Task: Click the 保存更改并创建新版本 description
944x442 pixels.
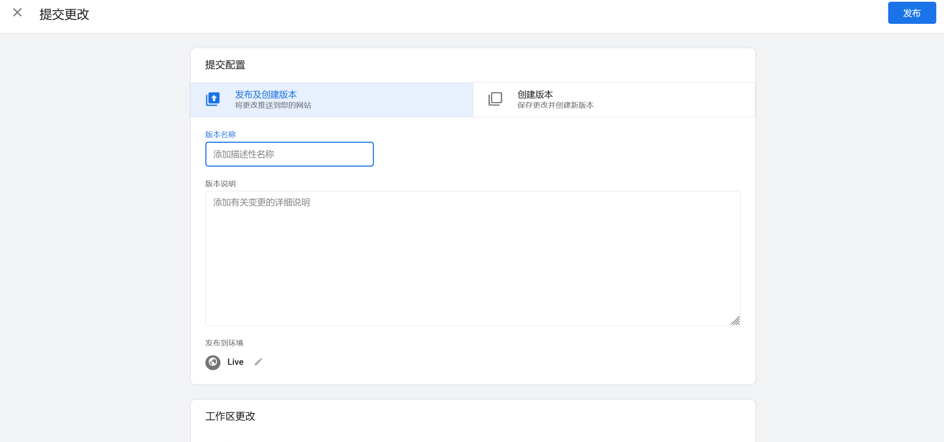Action: [x=556, y=105]
